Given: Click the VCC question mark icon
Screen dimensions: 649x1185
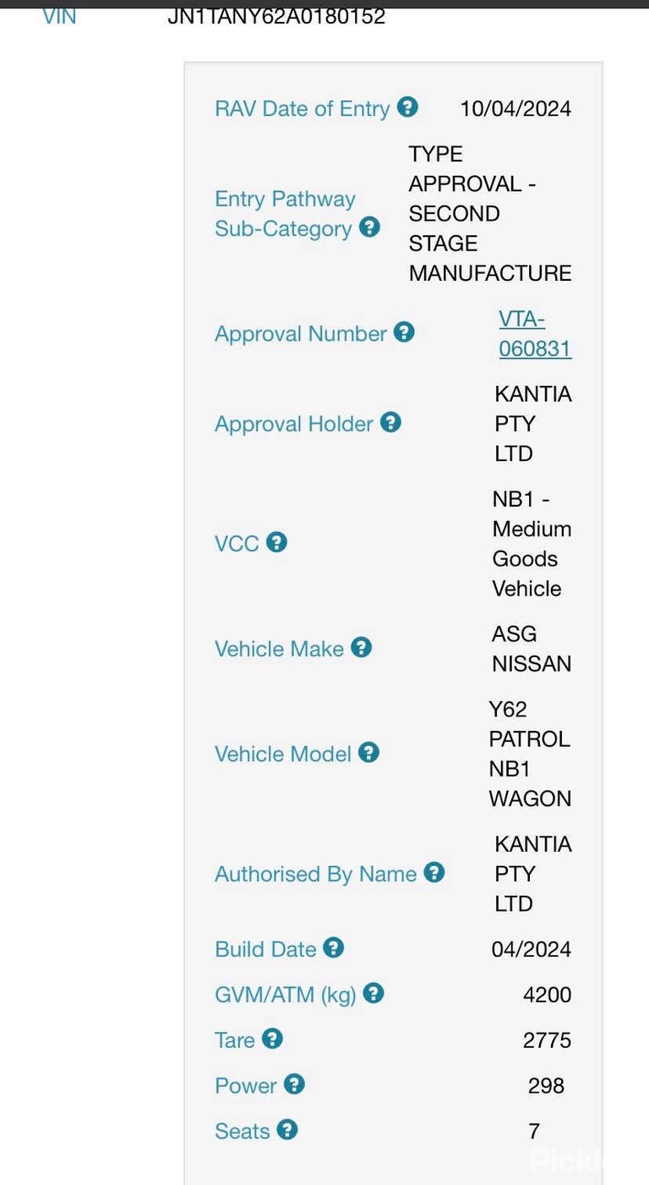Looking at the screenshot, I should pos(276,542).
